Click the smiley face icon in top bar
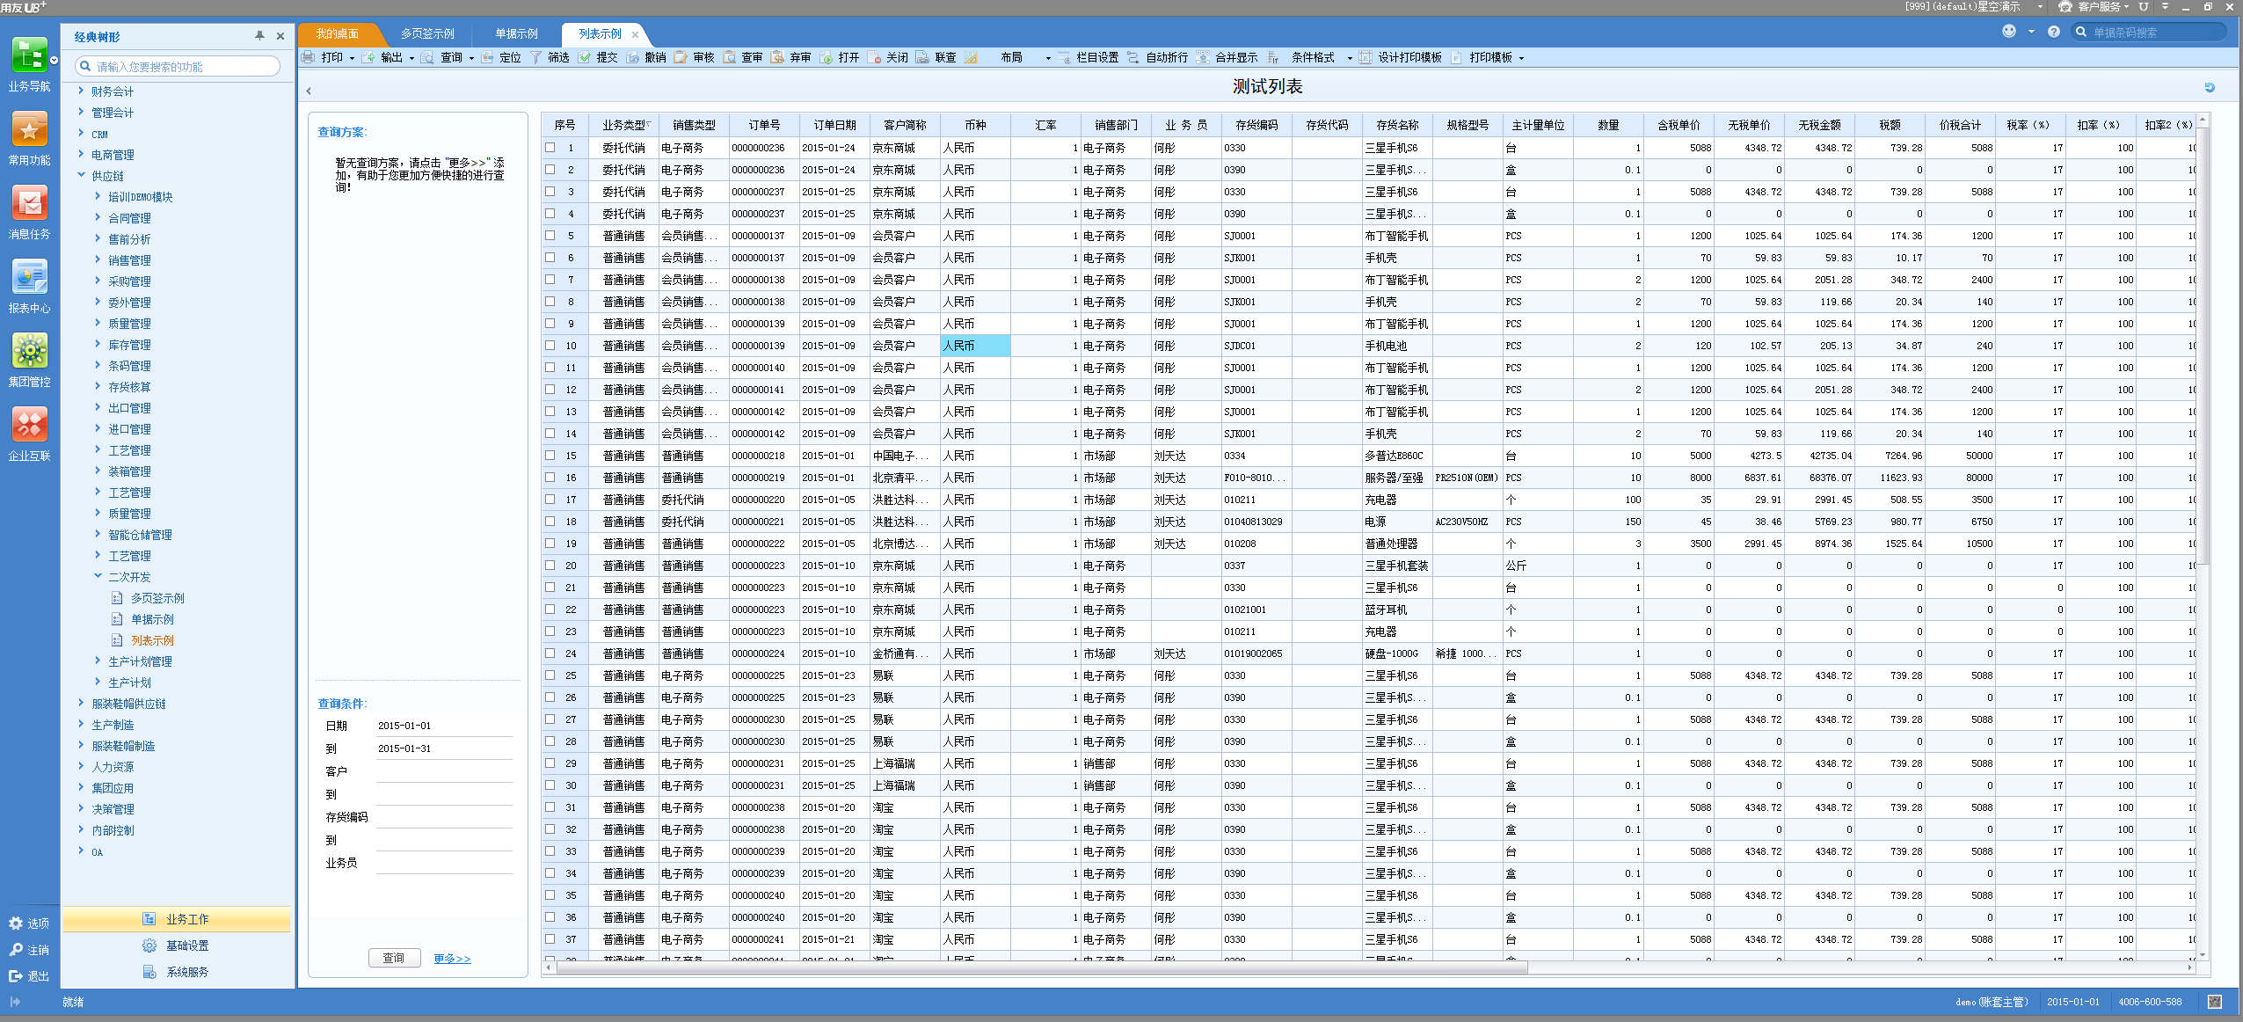Viewport: 2243px width, 1022px height. pos(2009,32)
